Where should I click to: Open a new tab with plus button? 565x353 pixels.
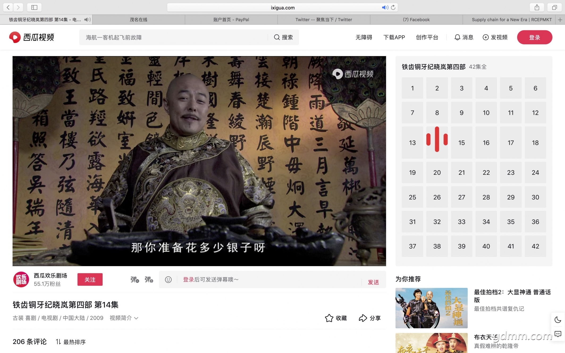pyautogui.click(x=560, y=20)
